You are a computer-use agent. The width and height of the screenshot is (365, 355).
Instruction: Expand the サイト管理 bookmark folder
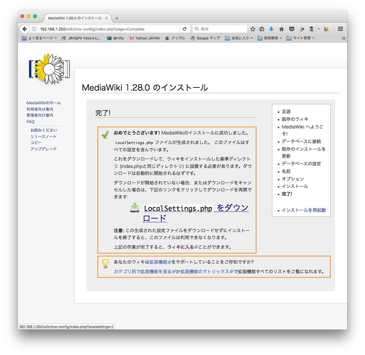[301, 38]
